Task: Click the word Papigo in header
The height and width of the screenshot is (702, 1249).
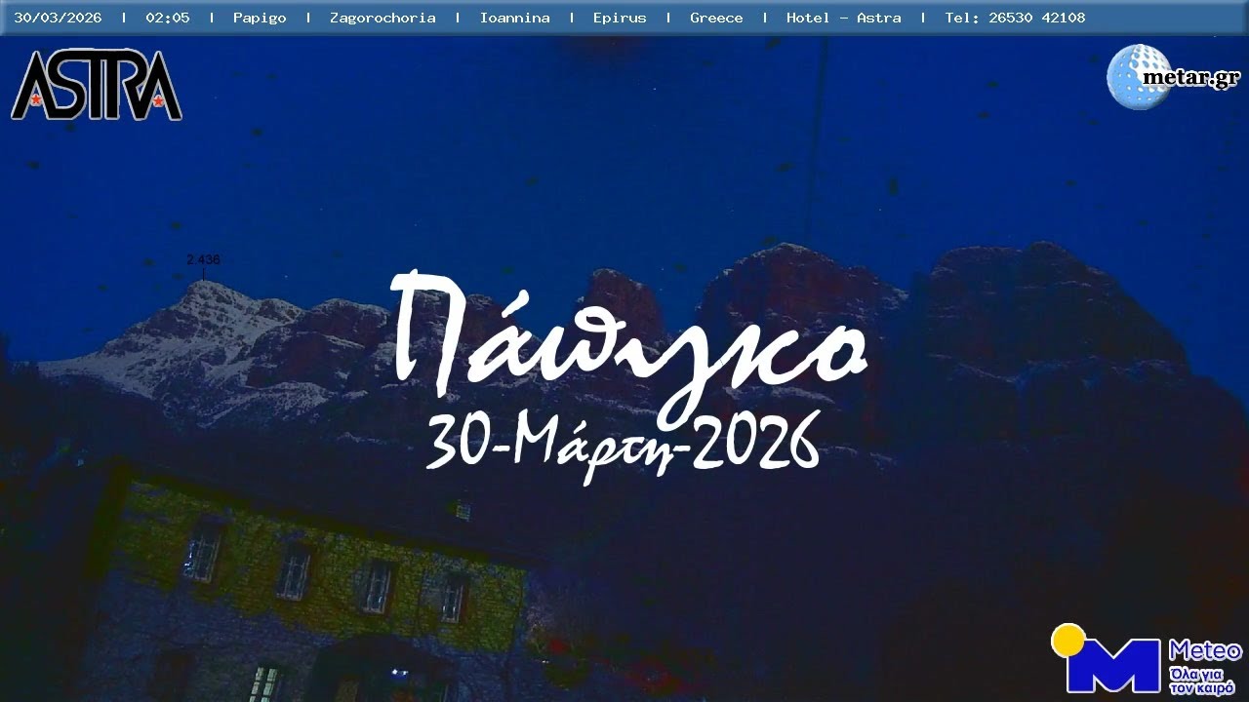Action: tap(260, 18)
